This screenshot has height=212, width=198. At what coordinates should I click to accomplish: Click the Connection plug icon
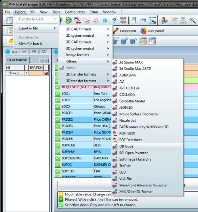116,31
